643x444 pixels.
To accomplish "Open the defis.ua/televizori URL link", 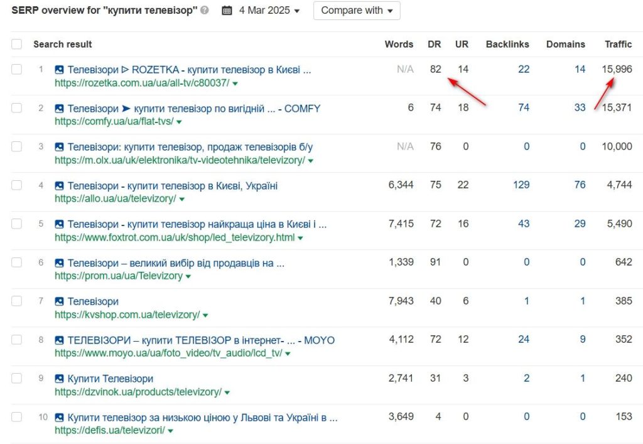I will tap(109, 430).
